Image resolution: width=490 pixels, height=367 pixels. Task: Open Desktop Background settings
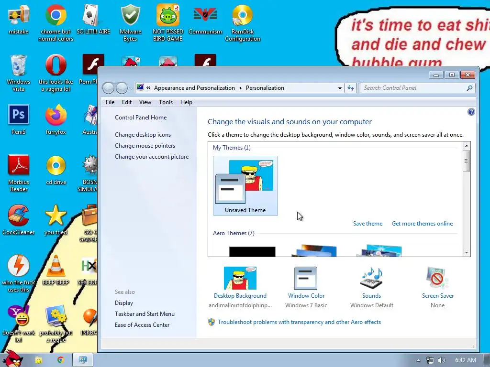240,287
